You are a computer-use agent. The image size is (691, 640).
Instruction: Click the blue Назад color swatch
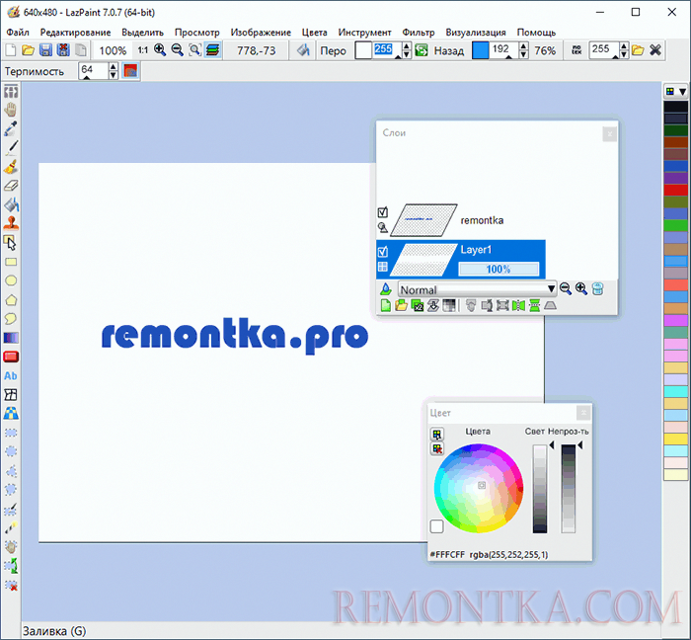click(481, 50)
